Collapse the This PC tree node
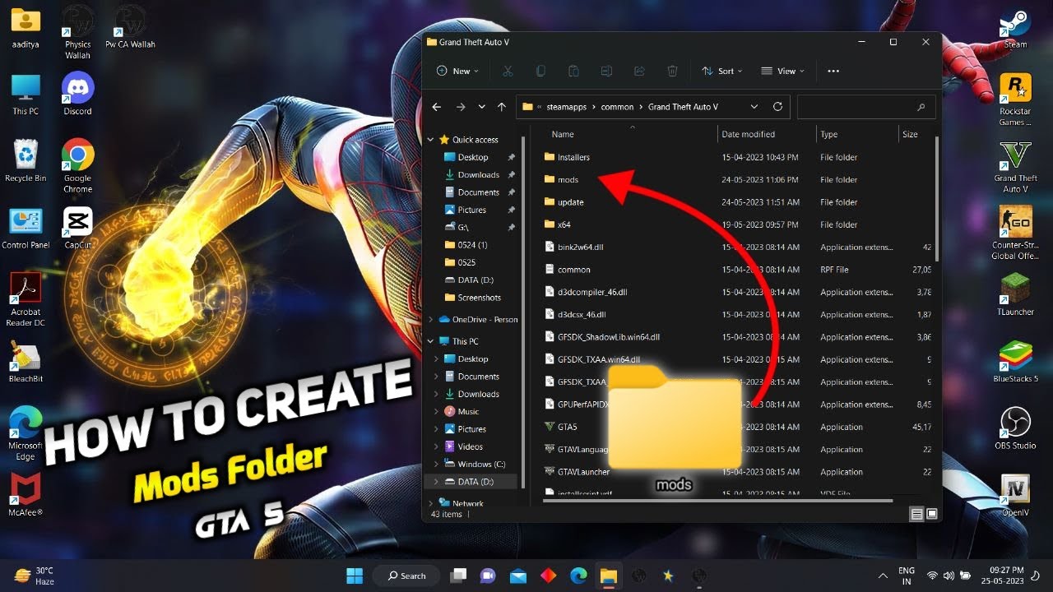 tap(430, 341)
